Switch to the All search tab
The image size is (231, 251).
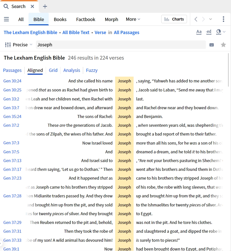(21, 19)
